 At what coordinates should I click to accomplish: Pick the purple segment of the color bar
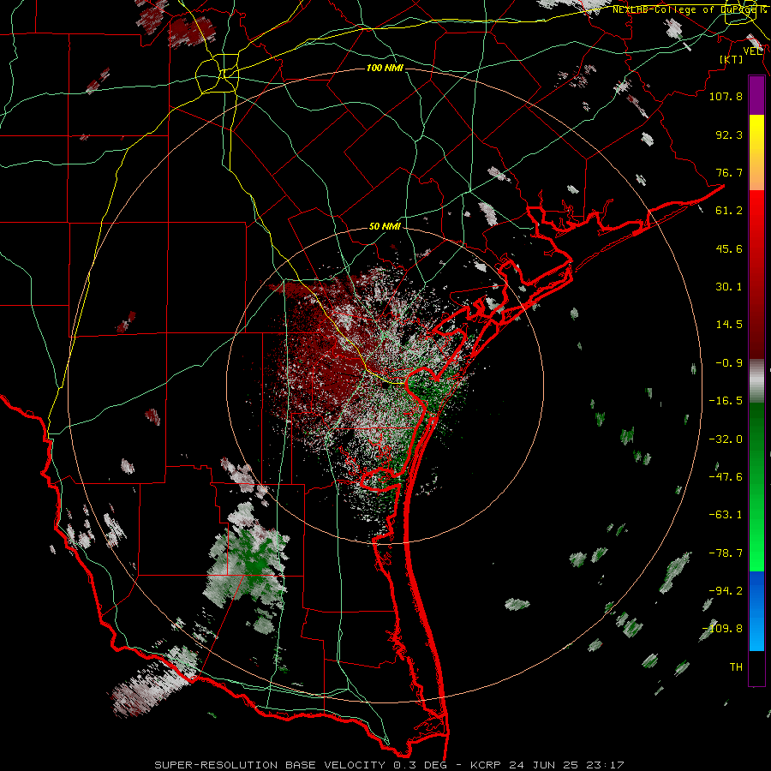pyautogui.click(x=756, y=95)
